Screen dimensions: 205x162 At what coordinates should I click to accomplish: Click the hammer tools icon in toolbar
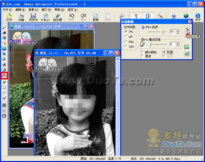[x=136, y=16]
